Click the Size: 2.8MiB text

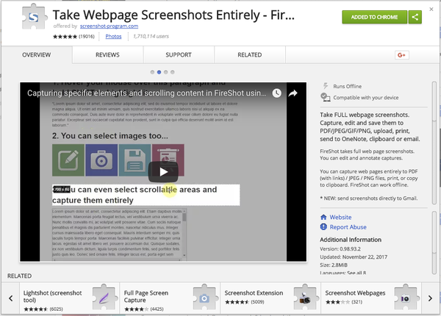coord(334,265)
